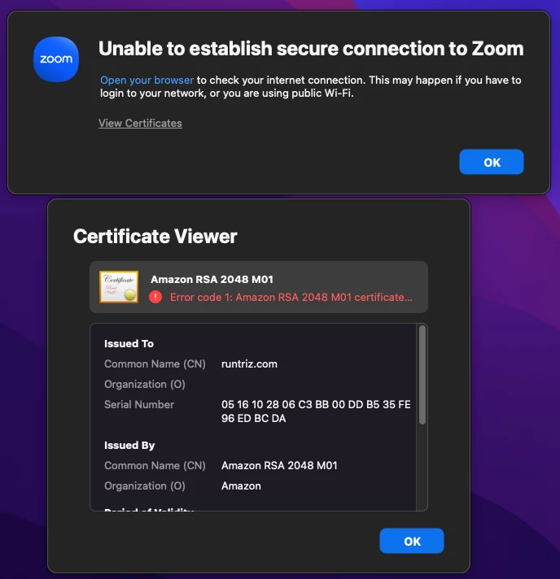Click the Serial Number label
The image size is (560, 579).
coord(139,405)
